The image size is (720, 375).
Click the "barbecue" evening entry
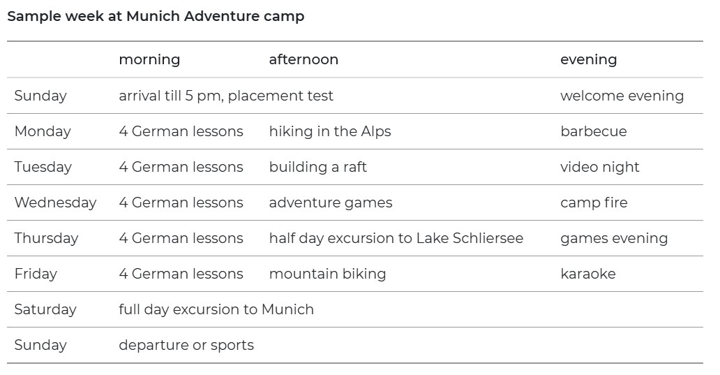593,131
